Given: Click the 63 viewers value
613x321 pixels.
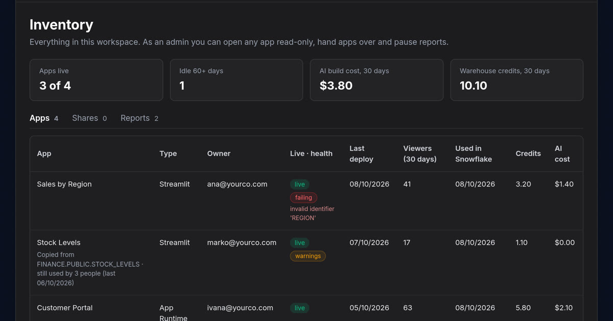Looking at the screenshot, I should tap(408, 308).
